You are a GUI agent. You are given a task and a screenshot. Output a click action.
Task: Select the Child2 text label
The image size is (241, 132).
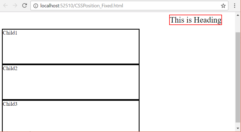coord(10,68)
